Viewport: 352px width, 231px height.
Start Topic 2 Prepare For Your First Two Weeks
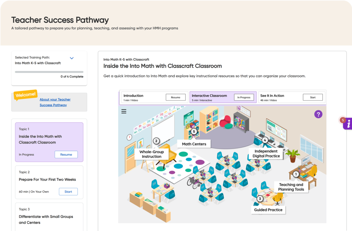click(68, 191)
